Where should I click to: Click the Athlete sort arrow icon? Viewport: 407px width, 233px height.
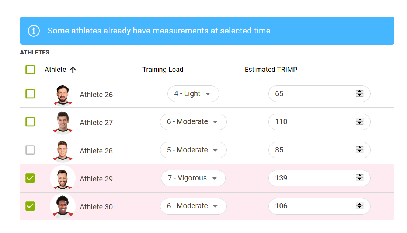click(73, 70)
